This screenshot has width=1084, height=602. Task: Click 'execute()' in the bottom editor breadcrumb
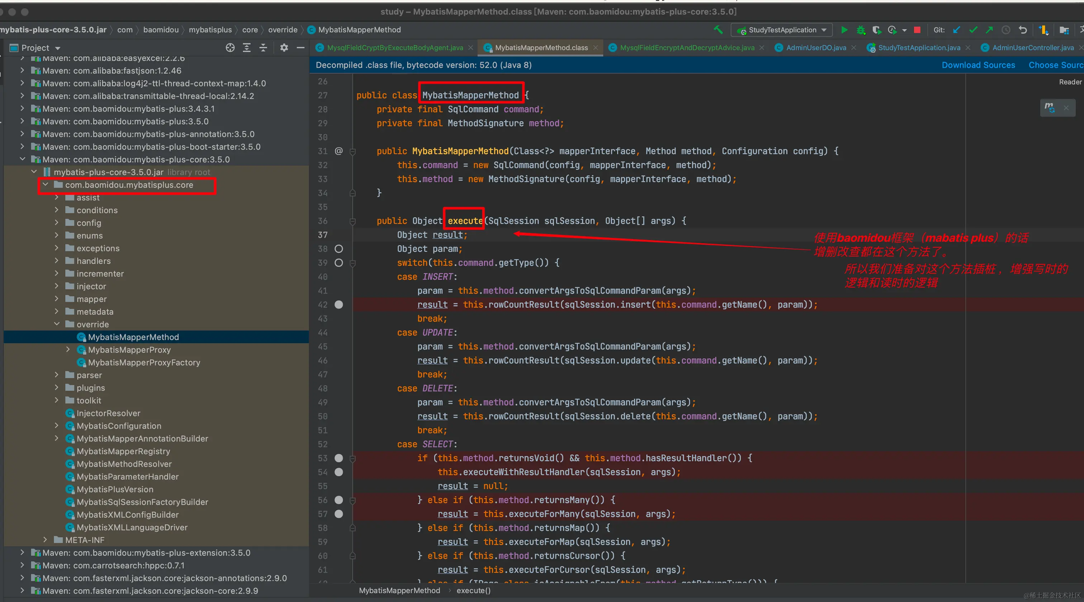[x=474, y=590]
